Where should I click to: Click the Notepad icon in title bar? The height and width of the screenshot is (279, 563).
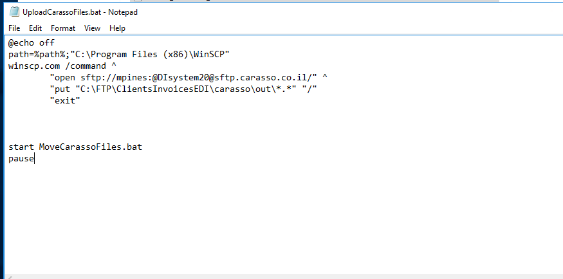click(x=13, y=12)
